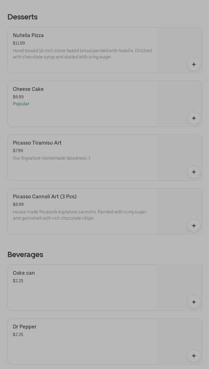Open Picasso Cannoli Art (3 Pcs) title
Screen dimensions: 209x369
45,197
